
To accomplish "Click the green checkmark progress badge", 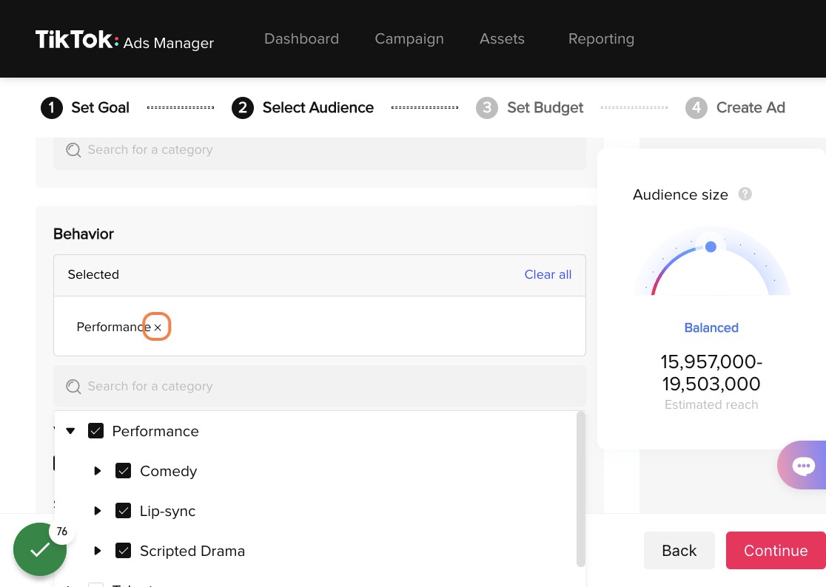I will pyautogui.click(x=40, y=549).
